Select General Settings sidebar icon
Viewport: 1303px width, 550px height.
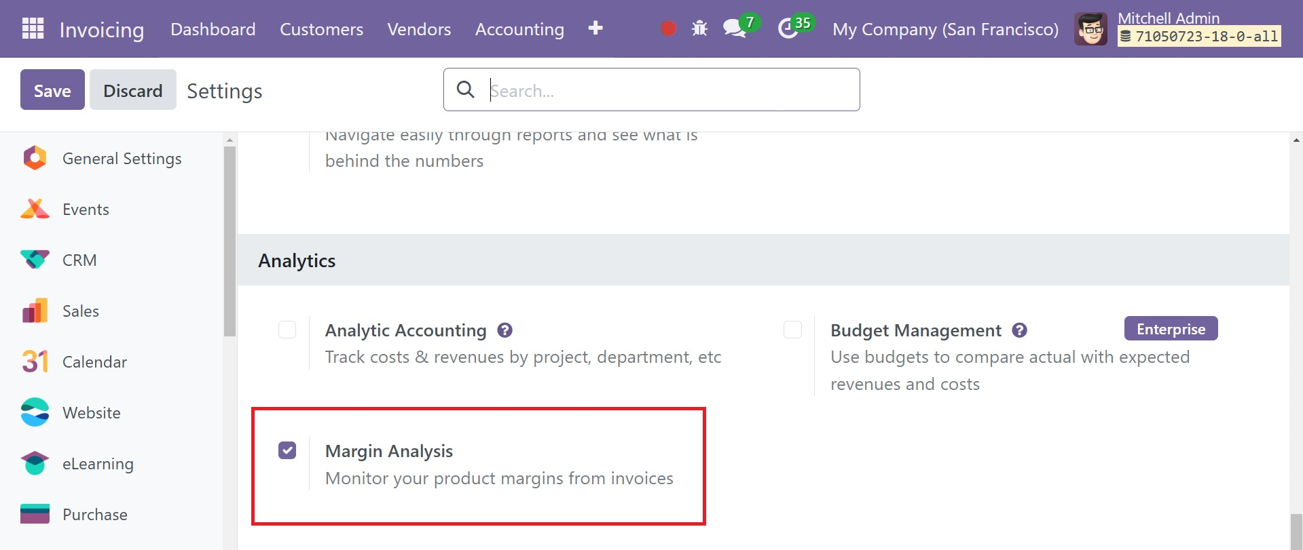[x=35, y=158]
